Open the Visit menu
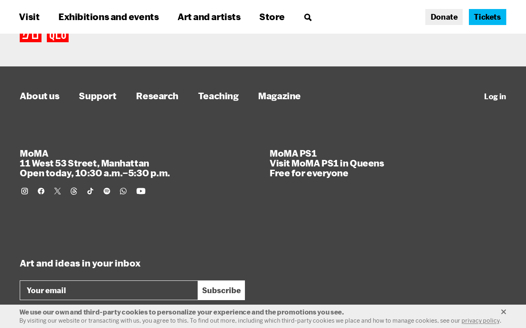The height and width of the screenshot is (328, 526). pos(29,17)
